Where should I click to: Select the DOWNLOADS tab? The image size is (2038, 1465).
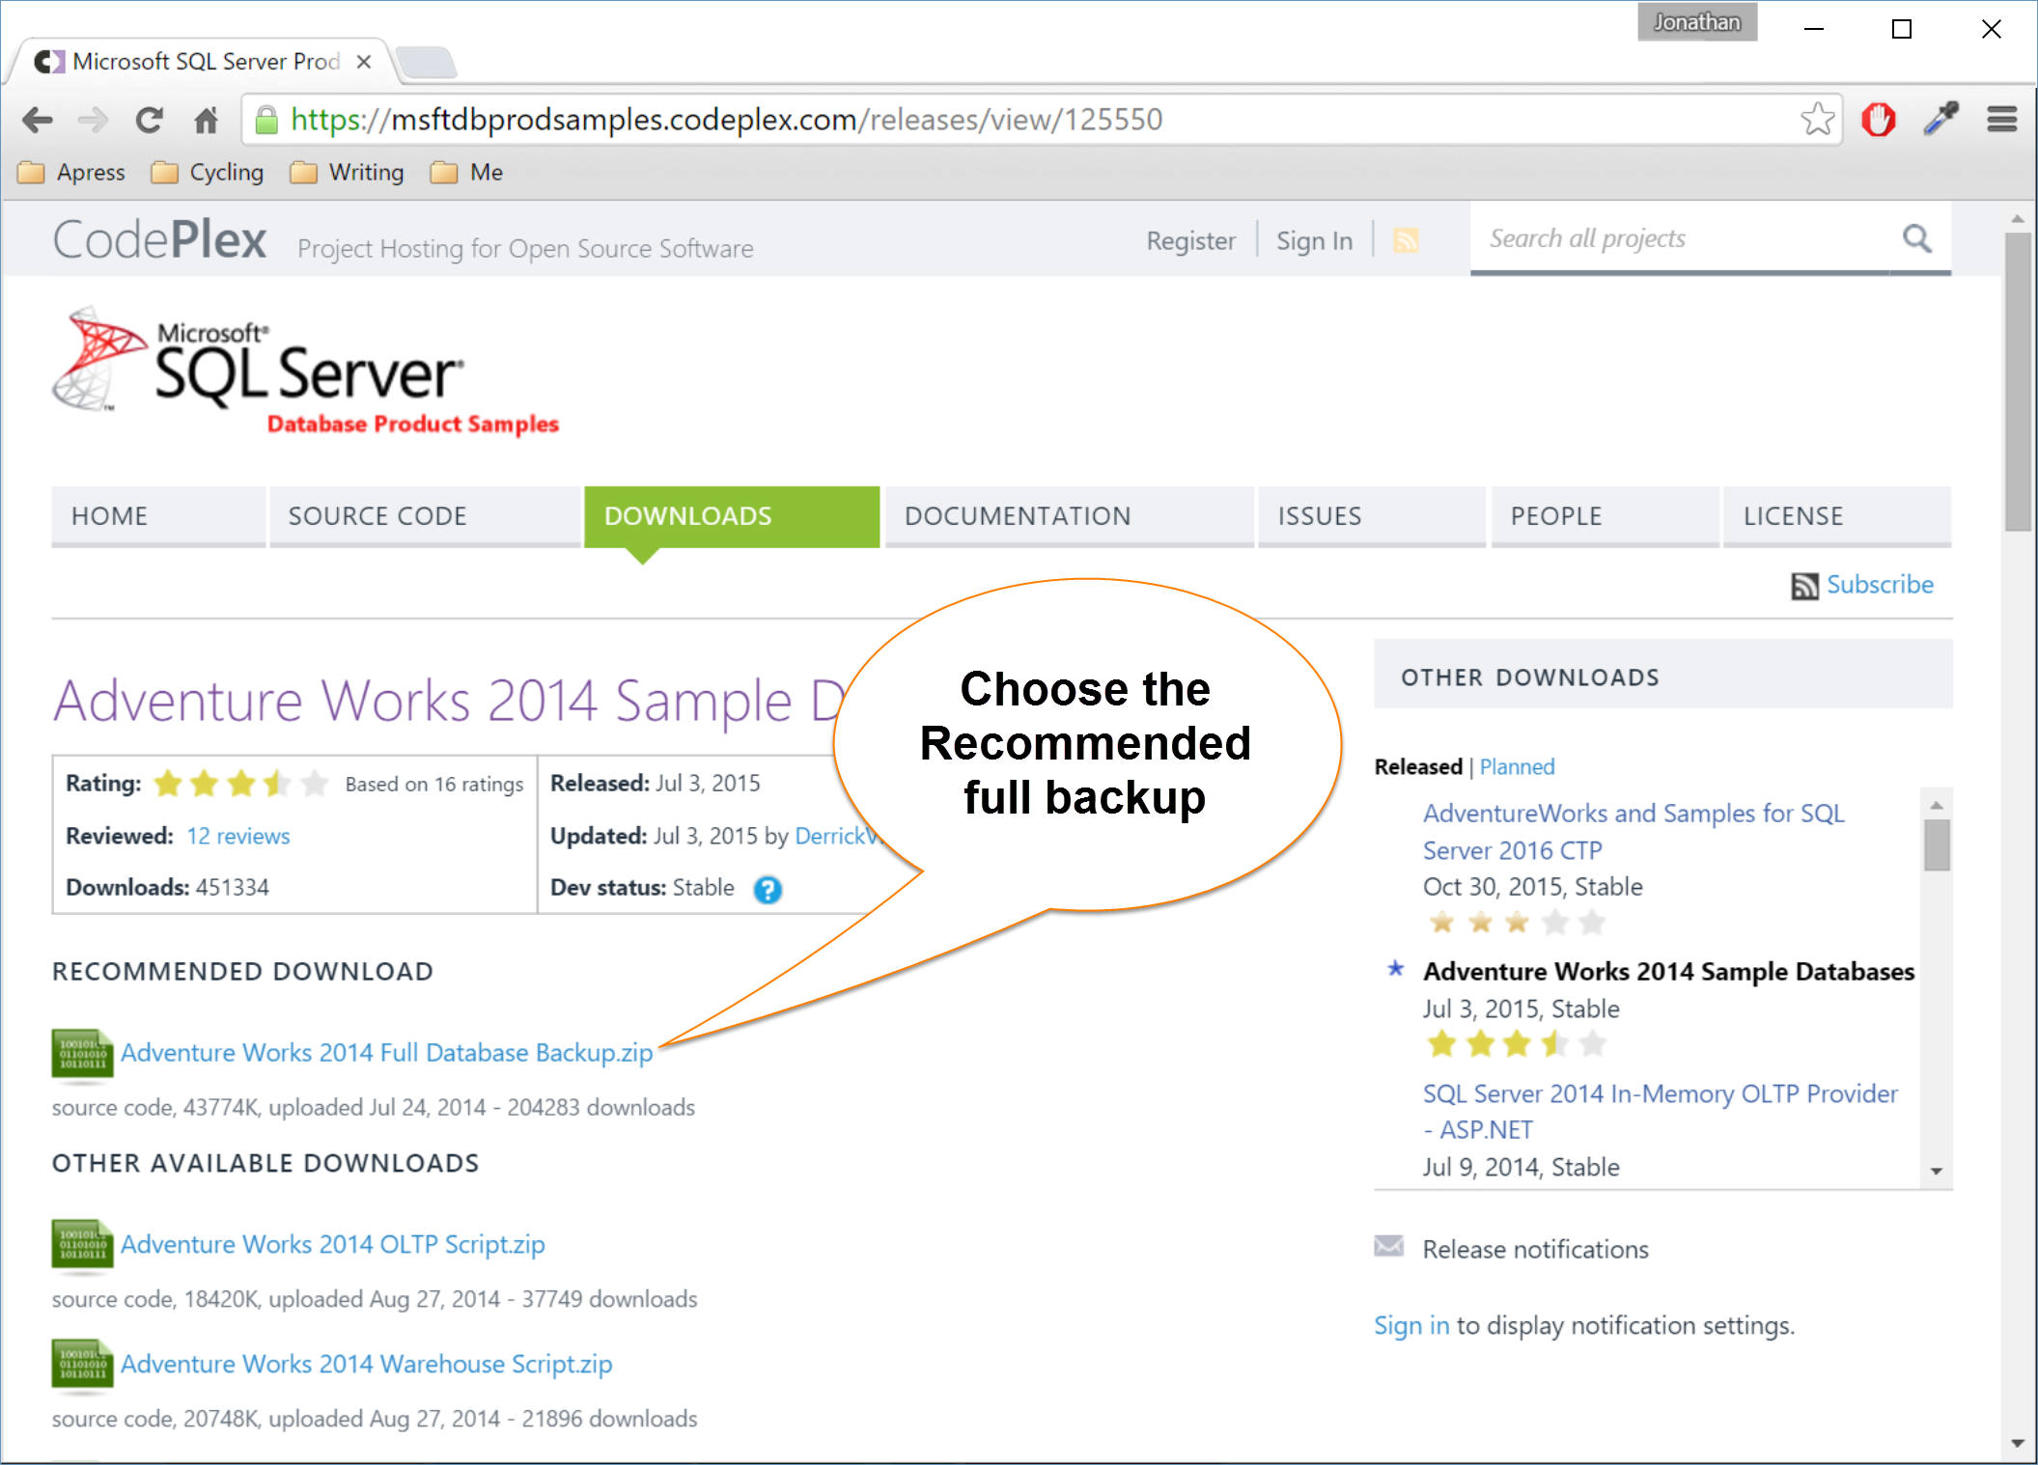pos(732,516)
